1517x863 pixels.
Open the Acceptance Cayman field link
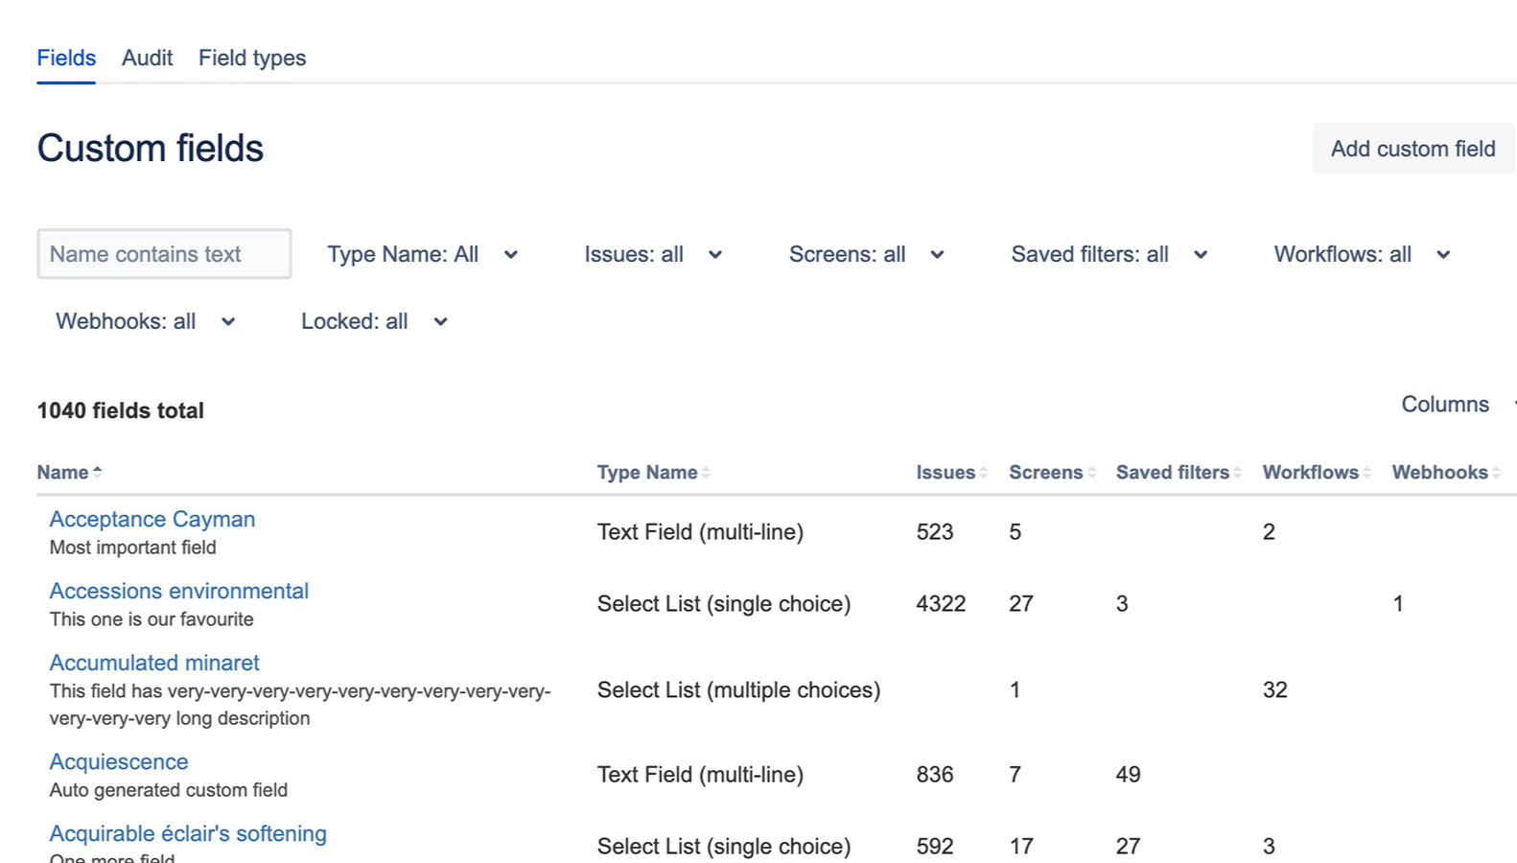(x=152, y=520)
